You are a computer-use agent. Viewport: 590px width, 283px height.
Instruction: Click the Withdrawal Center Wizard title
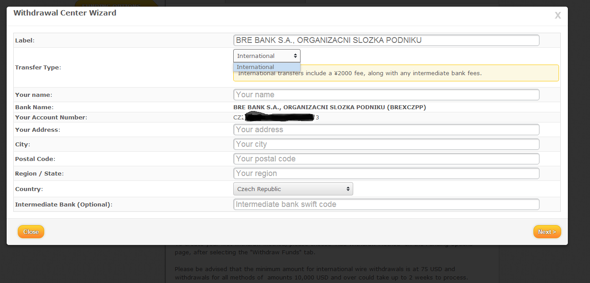coord(65,13)
